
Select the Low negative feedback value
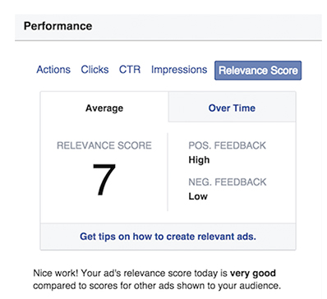coord(198,196)
